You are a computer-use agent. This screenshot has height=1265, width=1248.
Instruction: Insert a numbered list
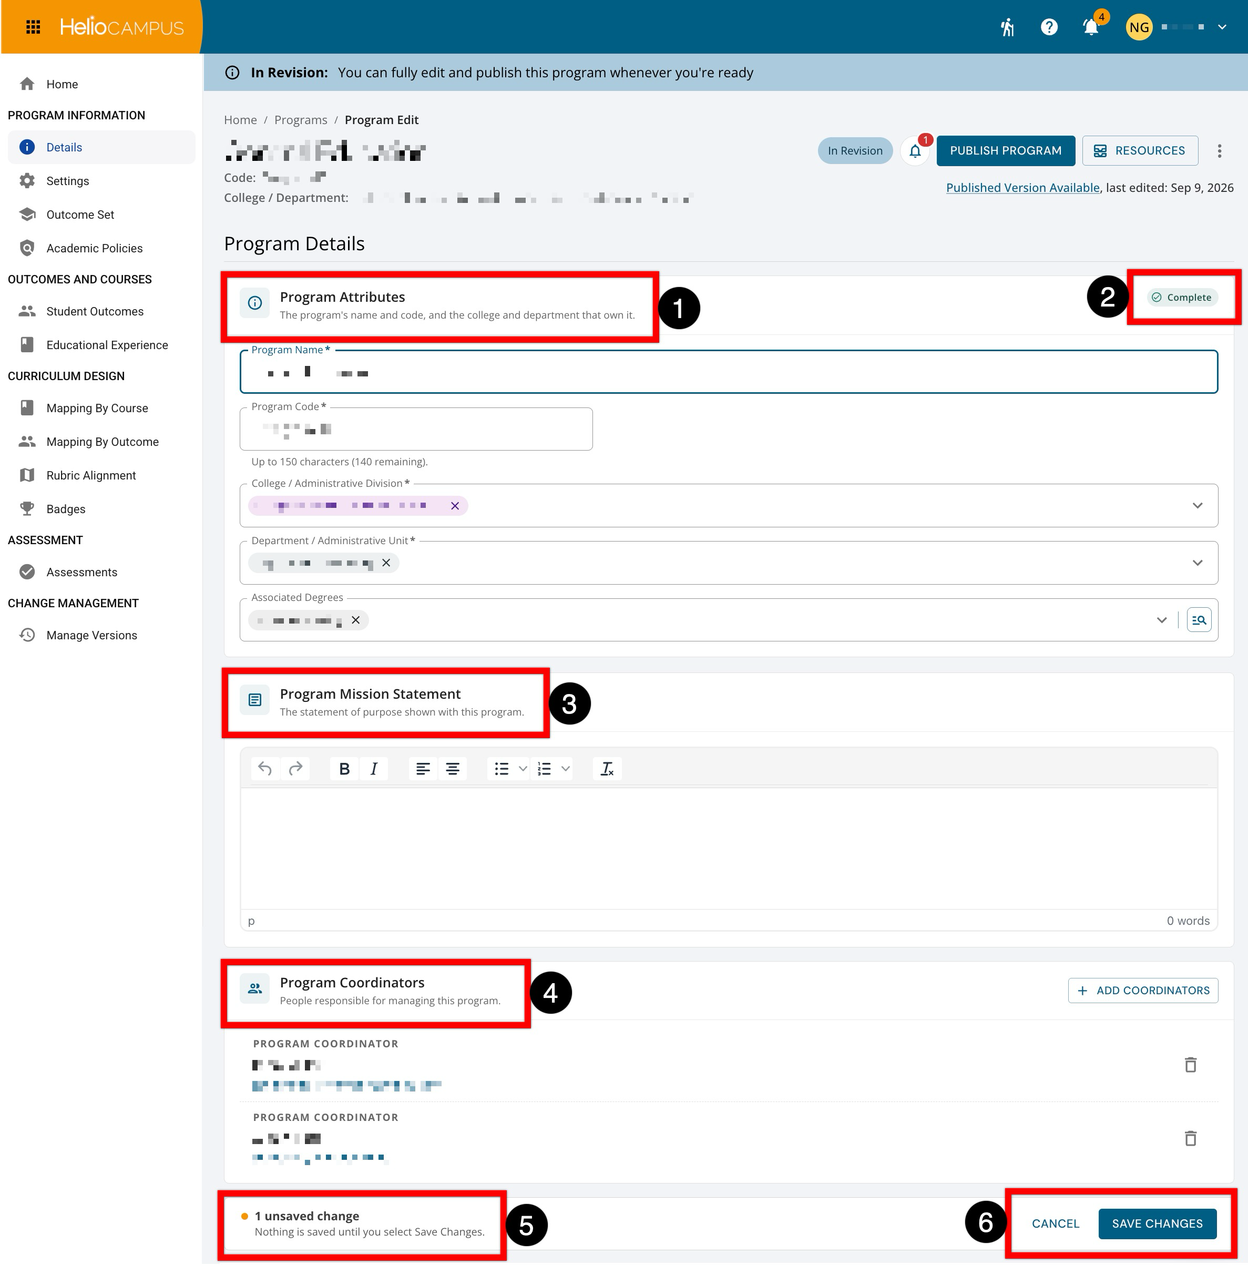(544, 768)
